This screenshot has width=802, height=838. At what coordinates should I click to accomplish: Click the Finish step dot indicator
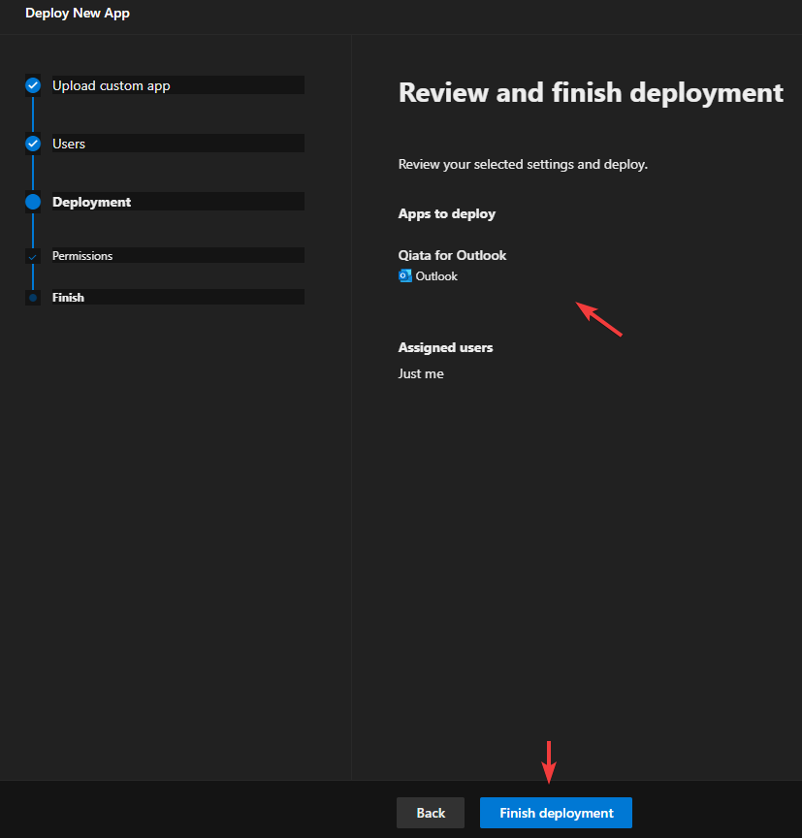point(33,298)
